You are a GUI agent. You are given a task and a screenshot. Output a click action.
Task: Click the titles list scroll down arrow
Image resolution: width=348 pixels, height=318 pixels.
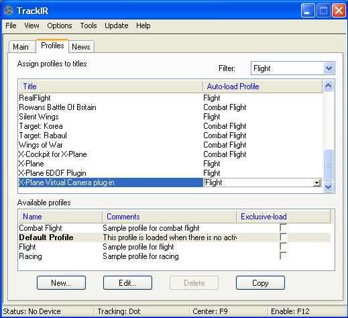(328, 187)
